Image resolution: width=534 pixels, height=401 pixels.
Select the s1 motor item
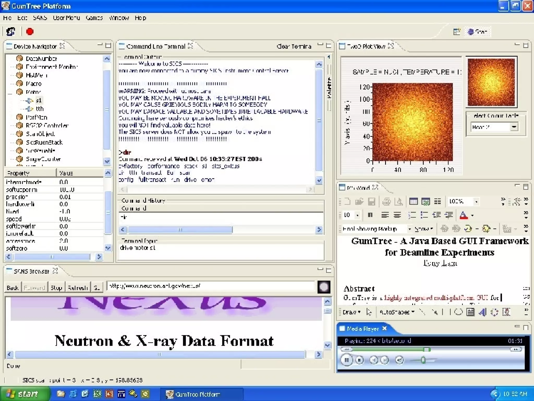(39, 100)
